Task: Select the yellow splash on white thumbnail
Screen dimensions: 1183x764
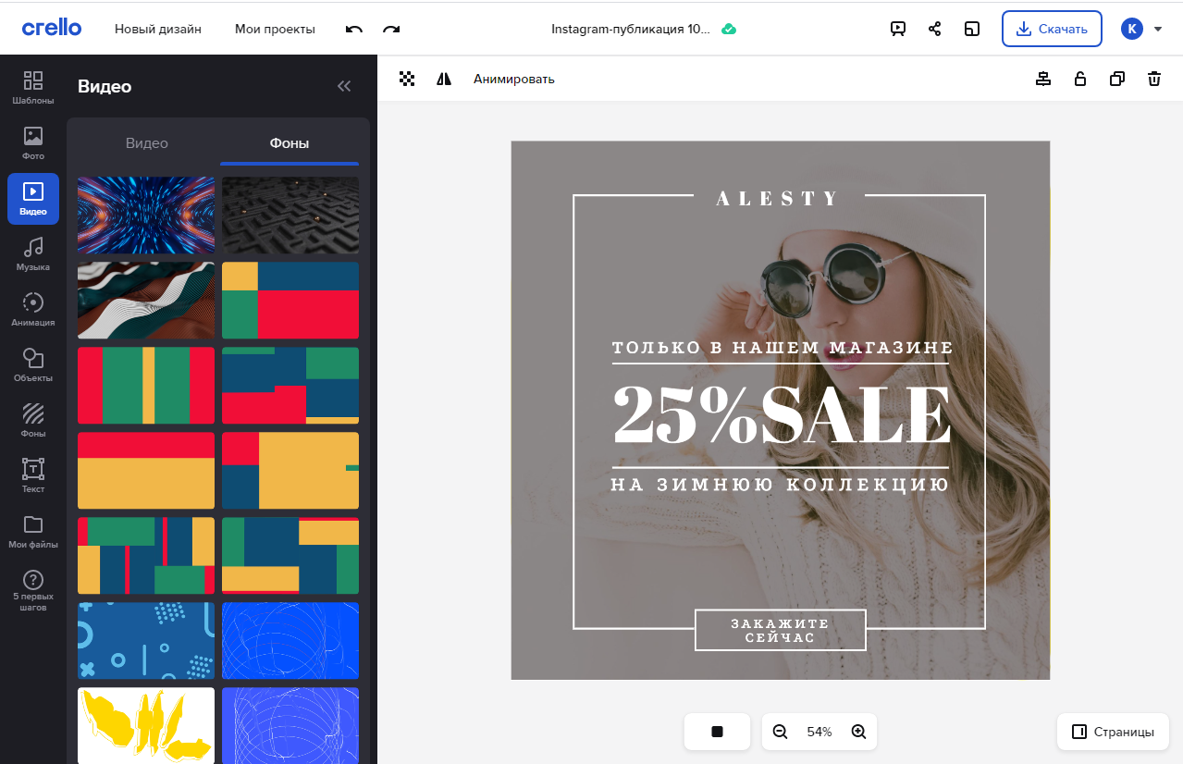Action: pos(146,725)
